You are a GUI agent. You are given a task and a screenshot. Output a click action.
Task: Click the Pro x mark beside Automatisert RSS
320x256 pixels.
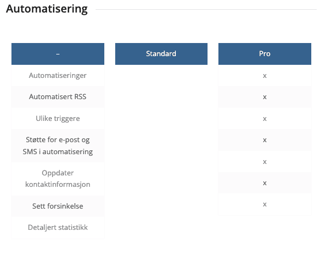point(265,97)
